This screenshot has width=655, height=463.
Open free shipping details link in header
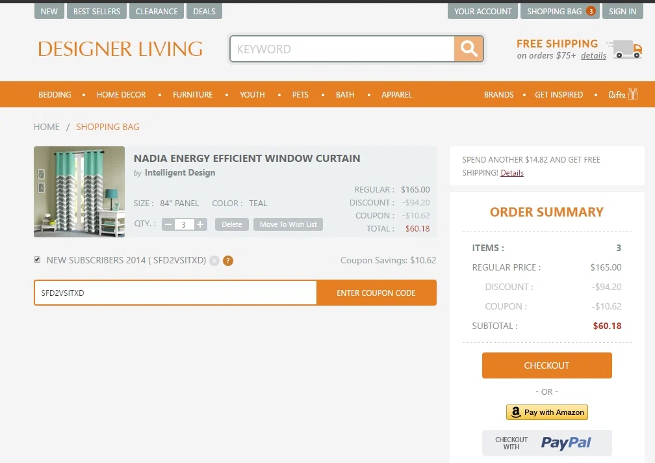[594, 55]
